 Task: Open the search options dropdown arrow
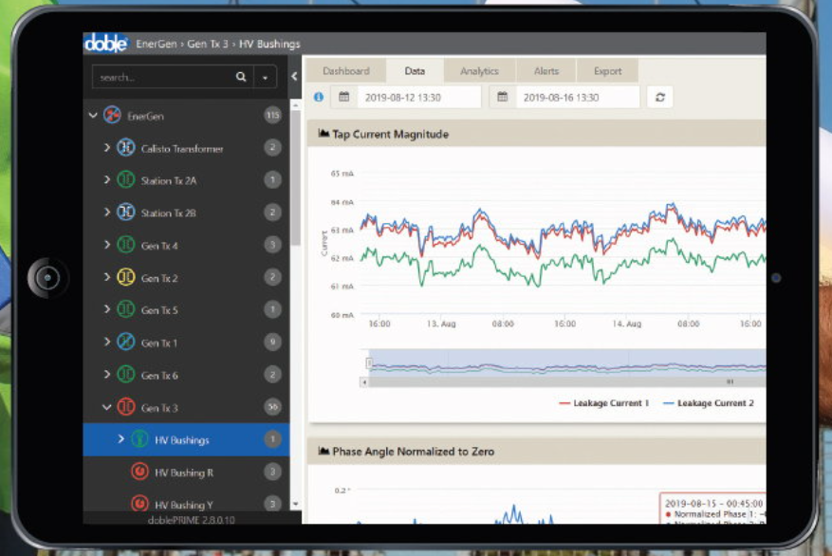pyautogui.click(x=264, y=77)
